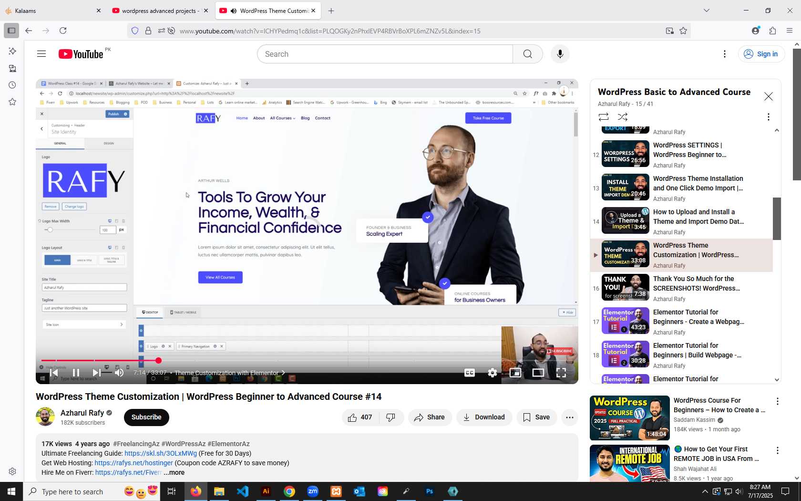Open sidebar settings gear
Image resolution: width=801 pixels, height=501 pixels.
(12, 471)
